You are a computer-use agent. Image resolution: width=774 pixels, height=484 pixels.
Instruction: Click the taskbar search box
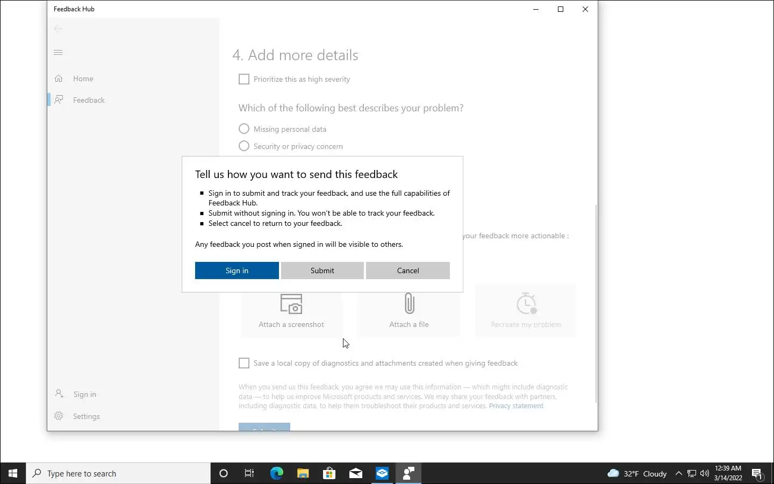(118, 473)
